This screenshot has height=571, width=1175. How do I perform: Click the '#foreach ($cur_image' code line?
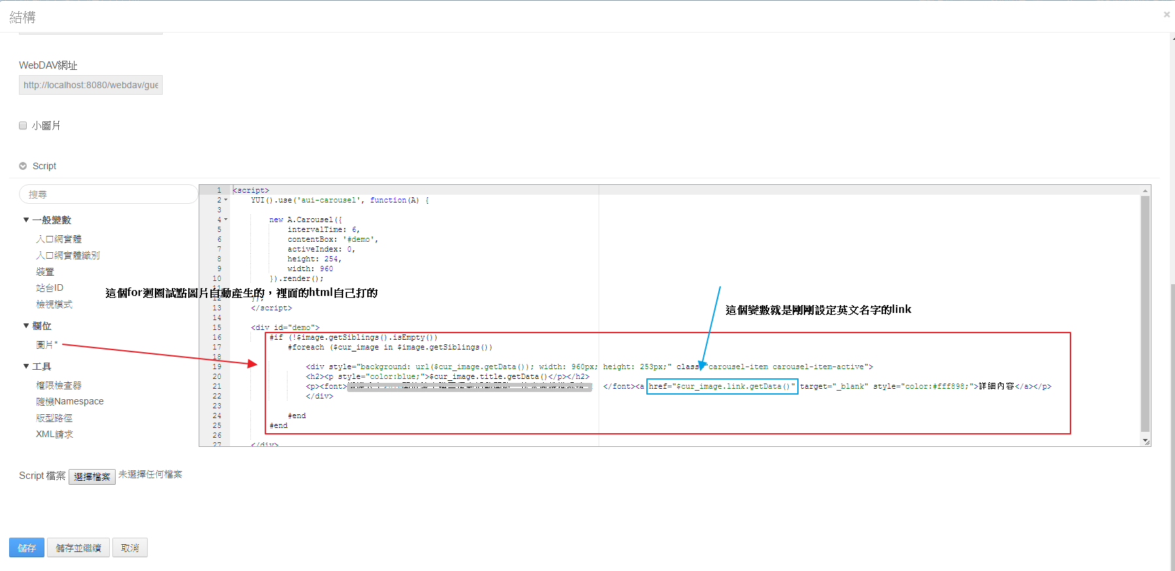pyautogui.click(x=390, y=347)
